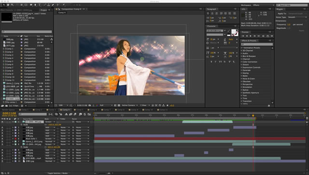The image size is (309, 175).
Task: Toggle visibility of layer 12 mp4
Action: pos(2,158)
